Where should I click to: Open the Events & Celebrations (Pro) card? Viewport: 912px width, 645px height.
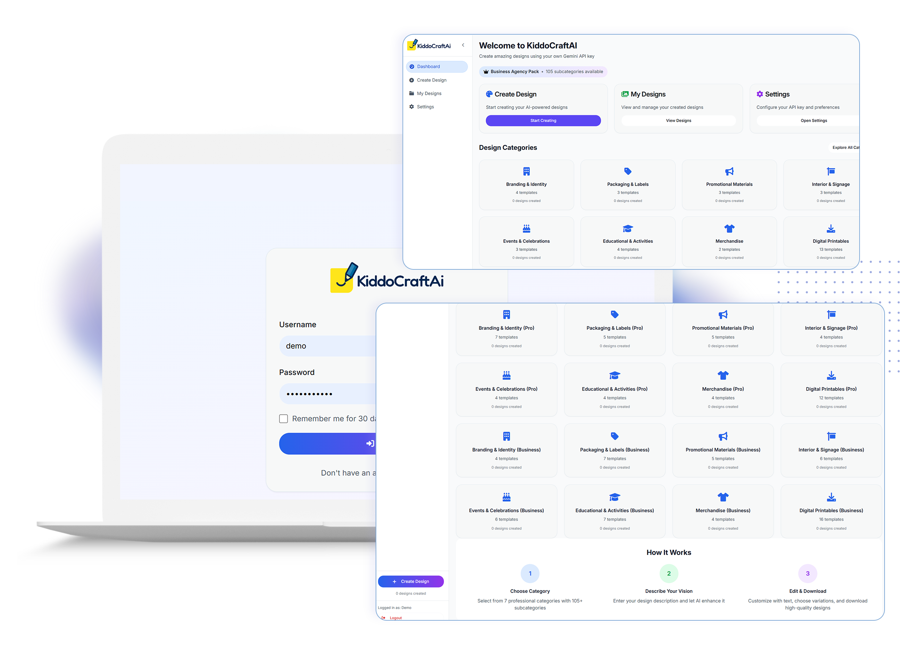tap(506, 389)
